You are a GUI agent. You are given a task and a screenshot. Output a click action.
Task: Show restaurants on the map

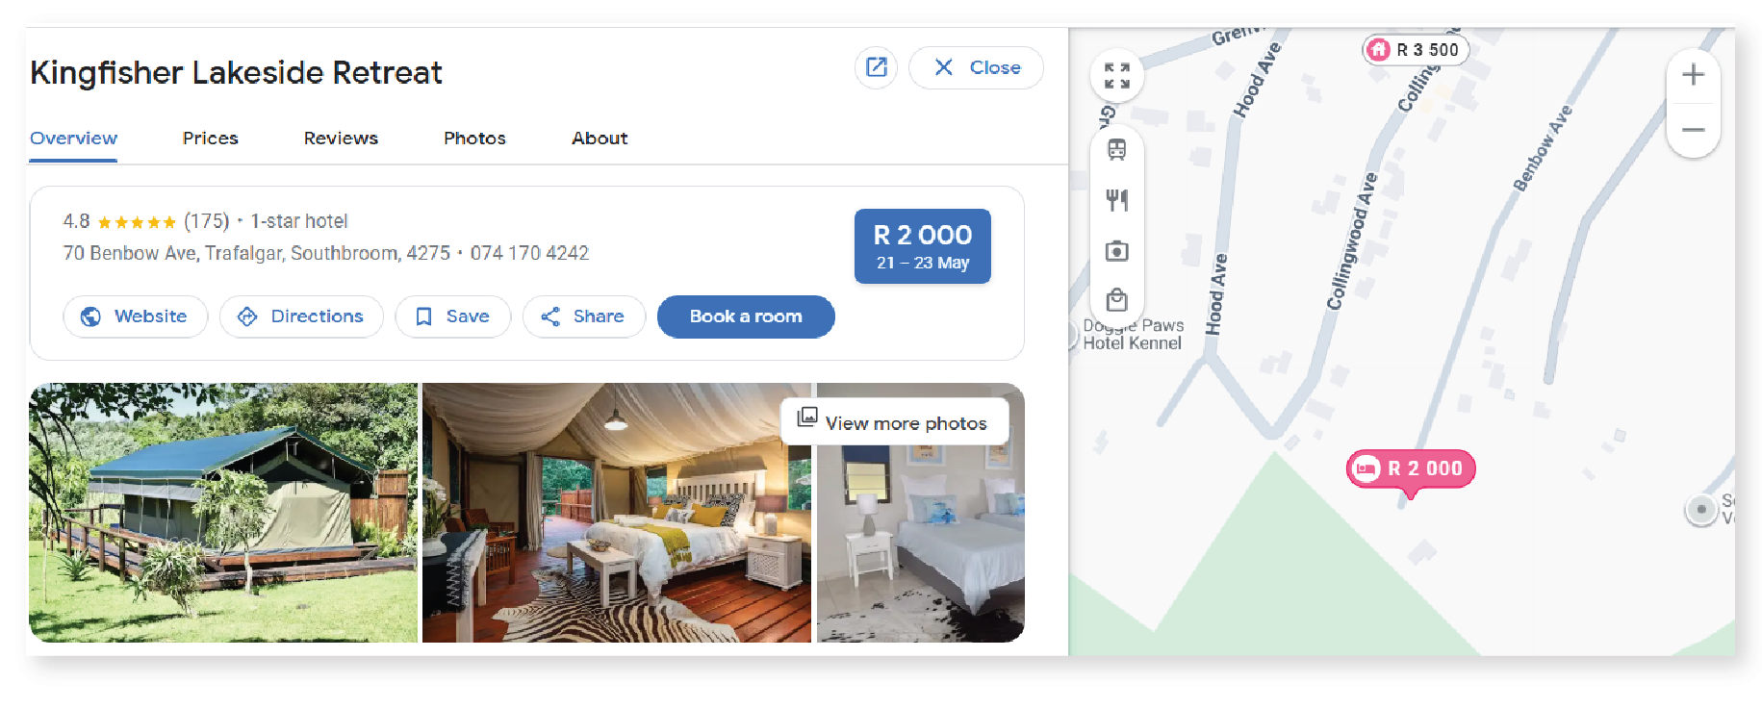coord(1117,200)
